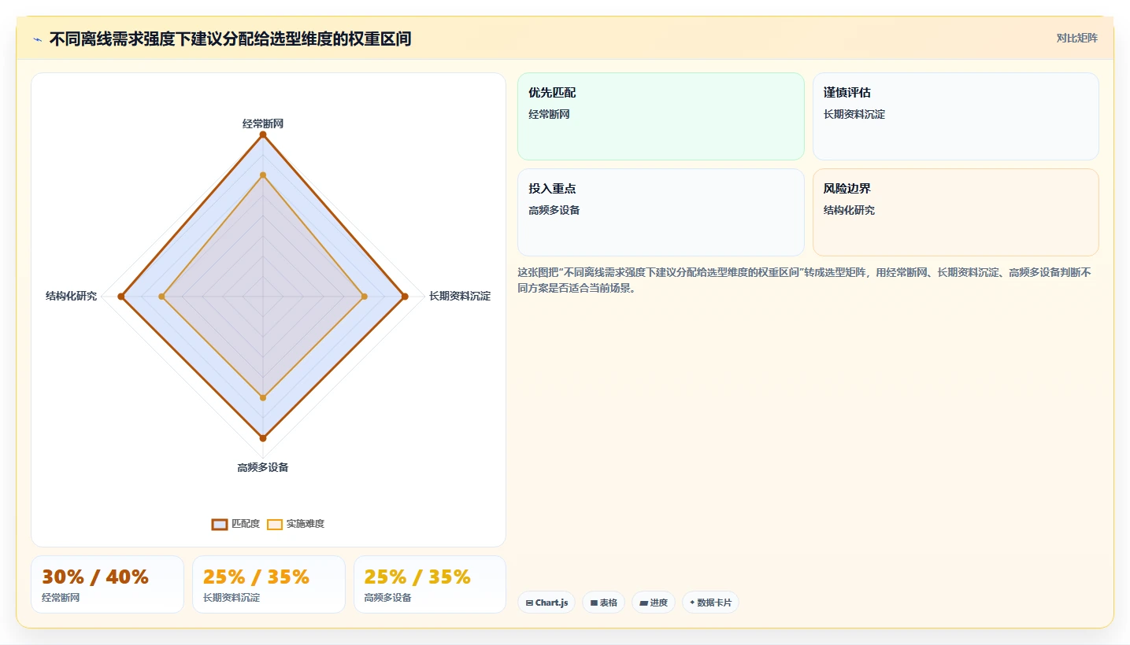
Task: Click the icon in the 进度 tag
Action: pos(643,603)
